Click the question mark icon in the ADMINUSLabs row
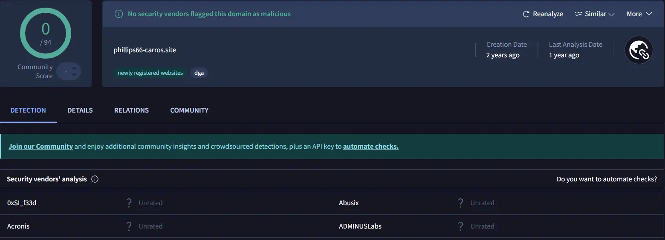 point(460,226)
